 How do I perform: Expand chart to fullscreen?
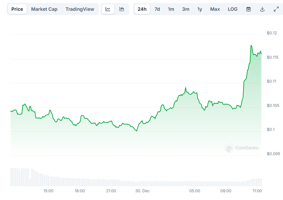coord(276,9)
